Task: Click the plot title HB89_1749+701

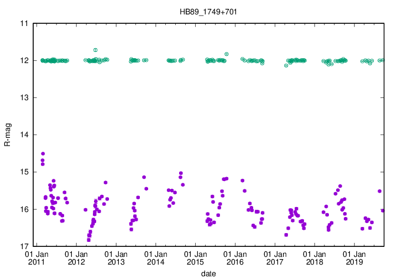Action: tap(209, 11)
